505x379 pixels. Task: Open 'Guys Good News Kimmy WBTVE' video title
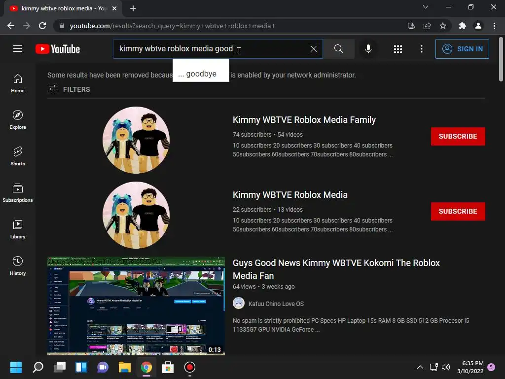(x=336, y=269)
